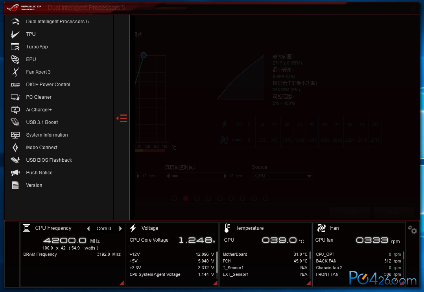Image resolution: width=424 pixels, height=292 pixels.
Task: Select the Mobo Connect menu entry
Action: point(42,148)
